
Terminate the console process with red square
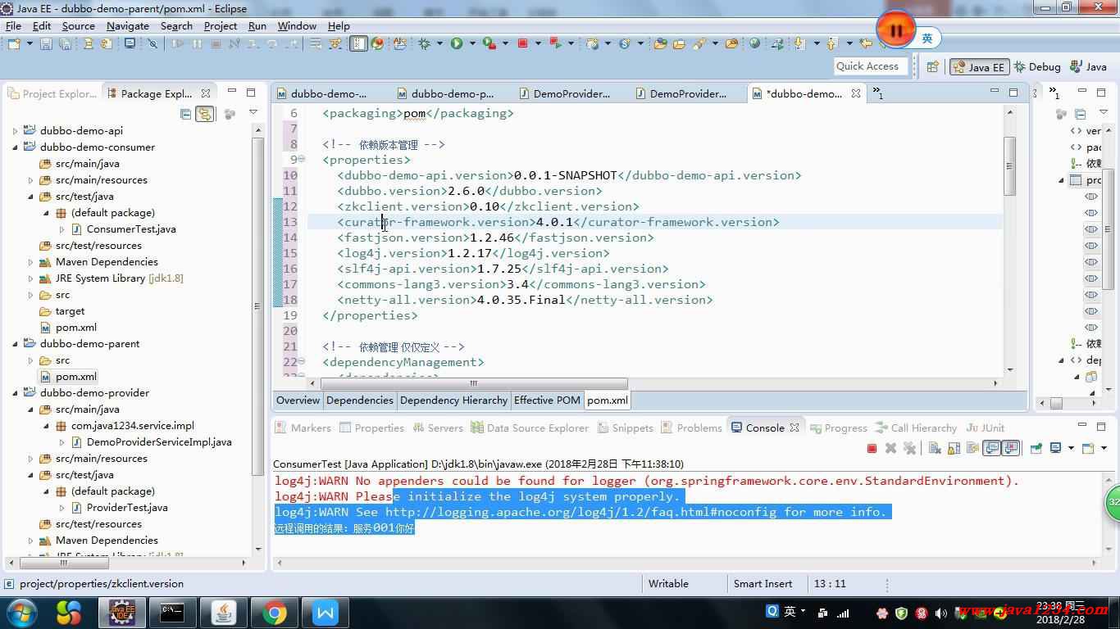coord(872,448)
